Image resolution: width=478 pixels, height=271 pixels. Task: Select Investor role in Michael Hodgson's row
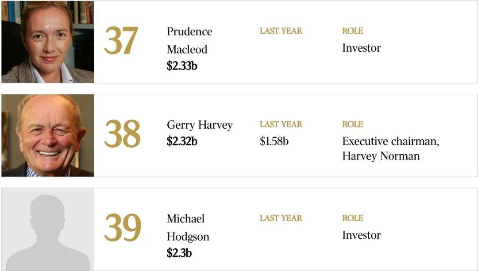click(x=361, y=235)
